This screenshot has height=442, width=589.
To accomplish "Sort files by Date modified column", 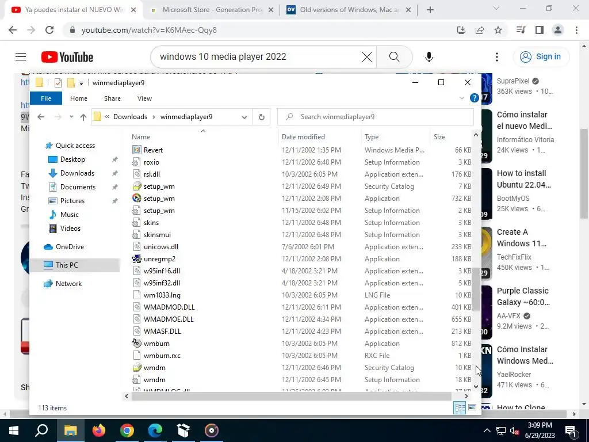I will pyautogui.click(x=303, y=137).
